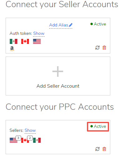Refresh the seller account connection
The image size is (119, 157).
point(98,48)
